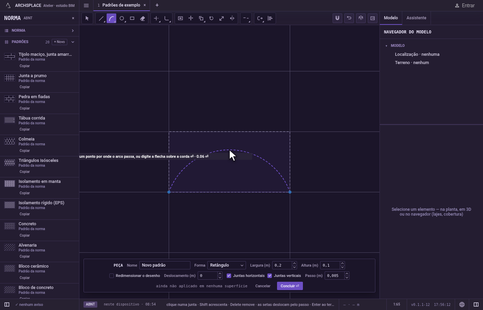
Task: Add a new document tab
Action: (x=157, y=5)
